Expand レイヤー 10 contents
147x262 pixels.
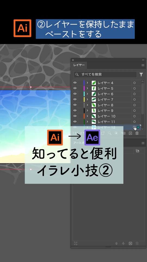[87, 116]
